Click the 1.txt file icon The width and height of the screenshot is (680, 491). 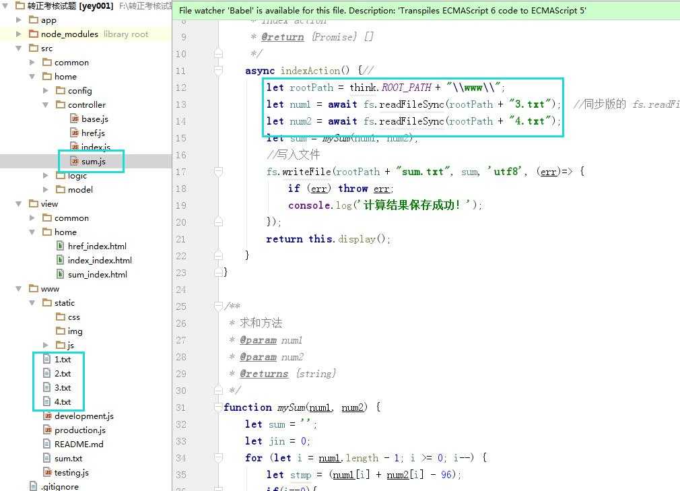[x=47, y=359]
